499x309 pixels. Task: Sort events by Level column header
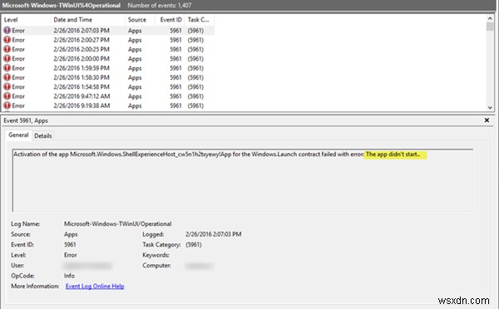(x=26, y=20)
